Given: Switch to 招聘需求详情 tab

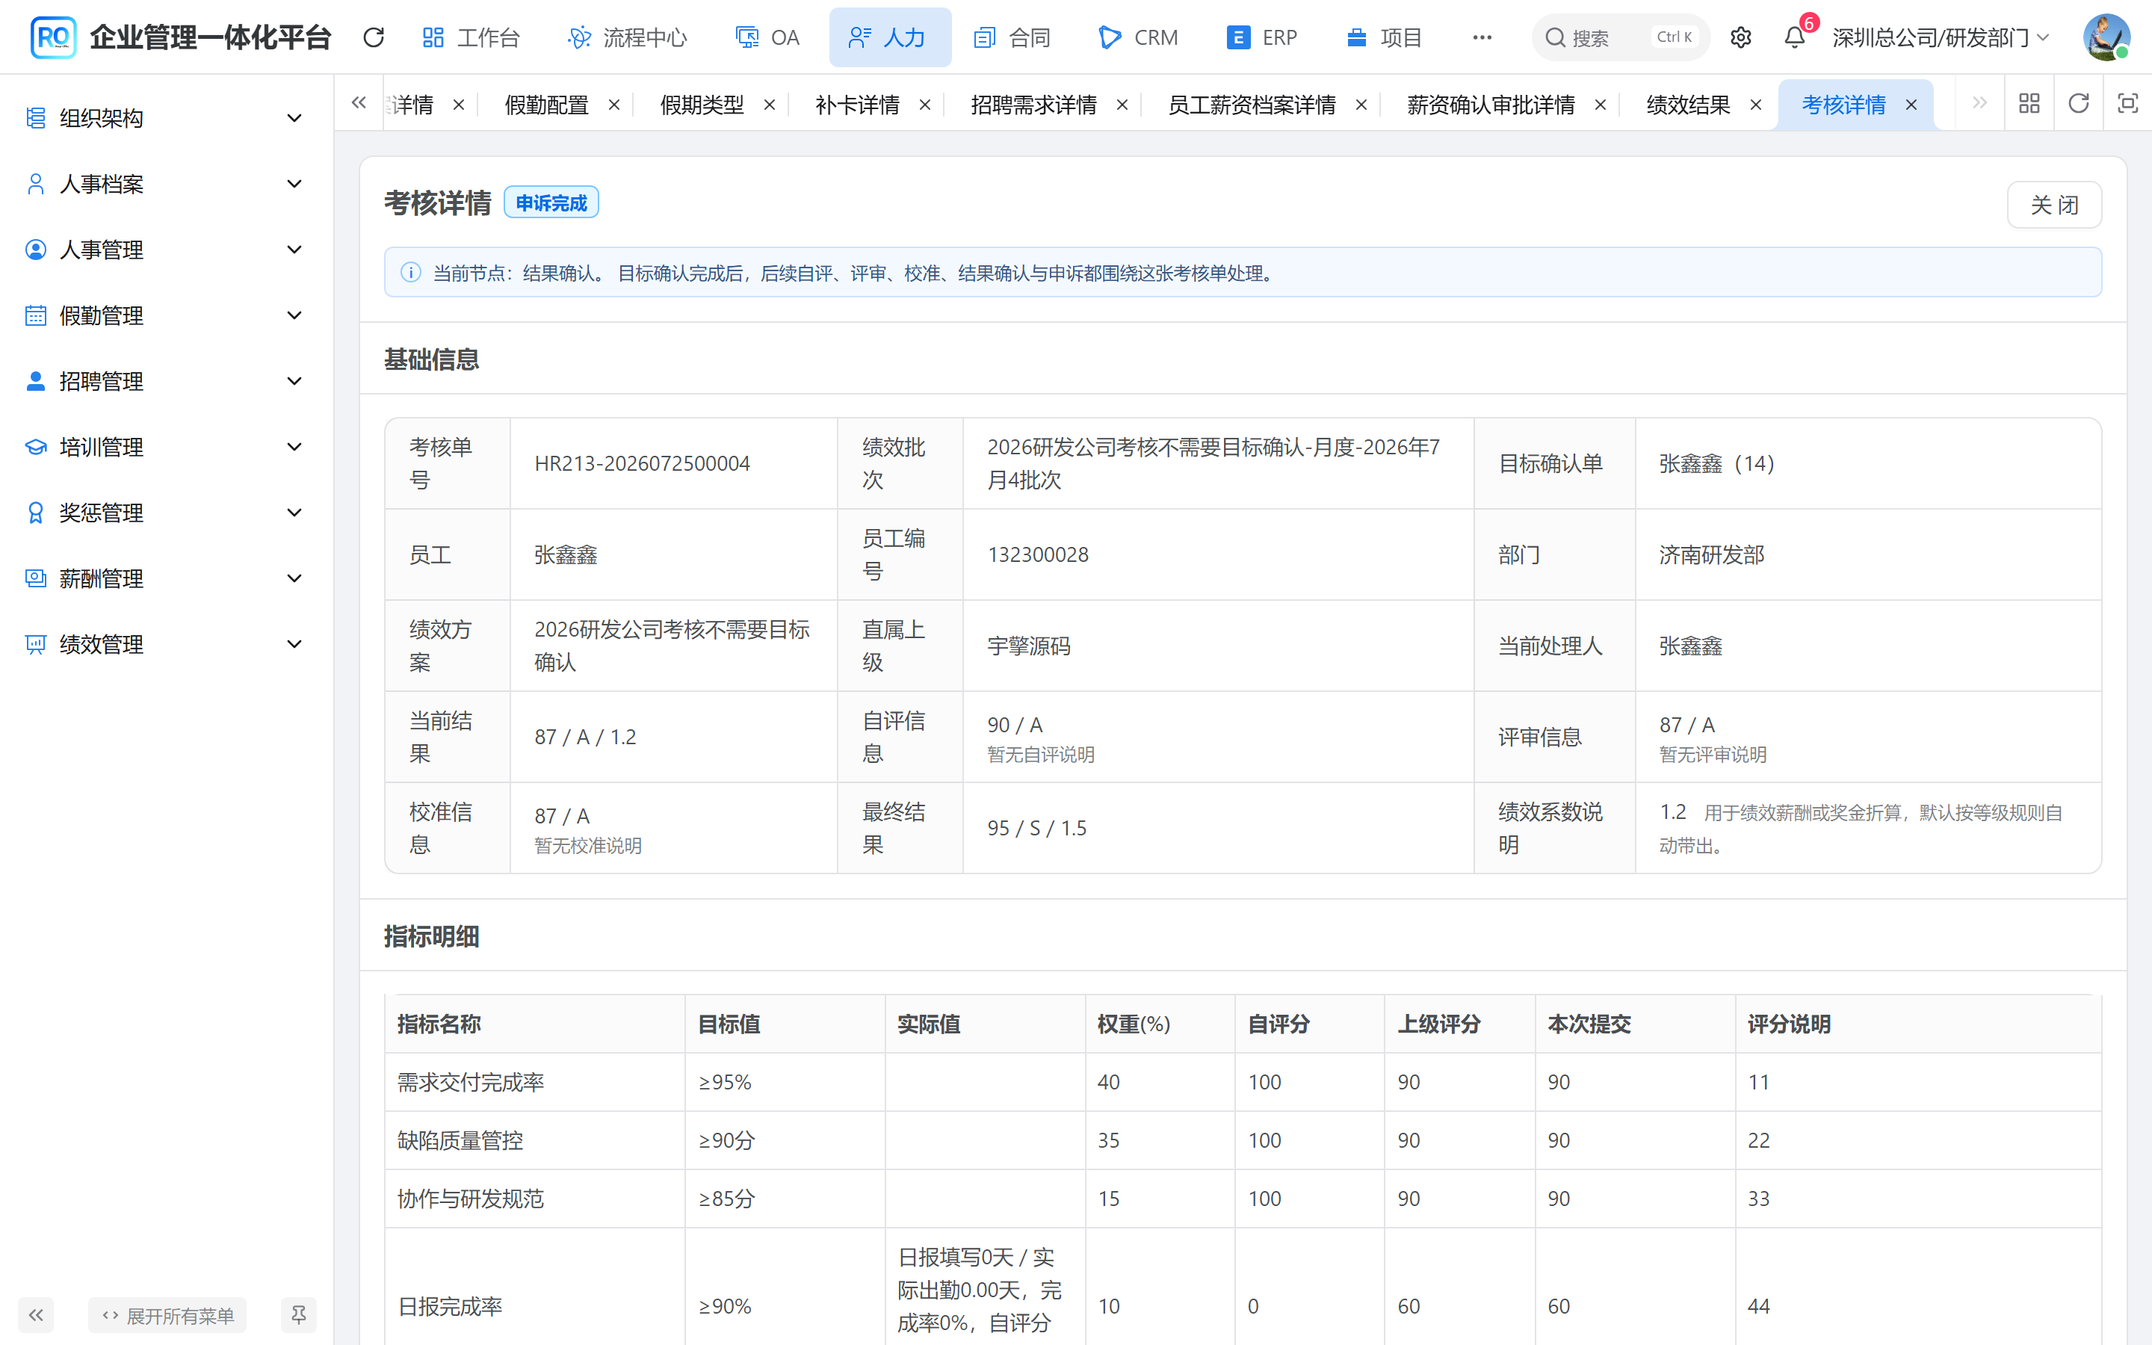Looking at the screenshot, I should click(x=1033, y=105).
